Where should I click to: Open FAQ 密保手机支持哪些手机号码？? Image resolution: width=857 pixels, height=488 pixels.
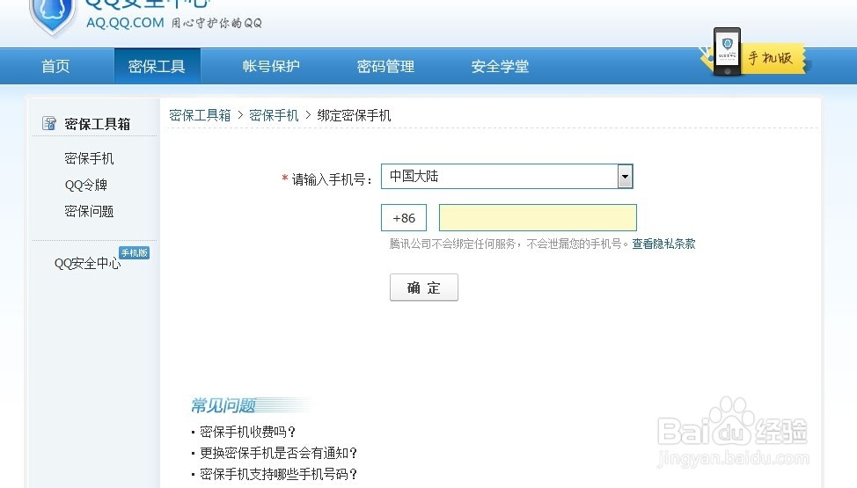click(278, 474)
